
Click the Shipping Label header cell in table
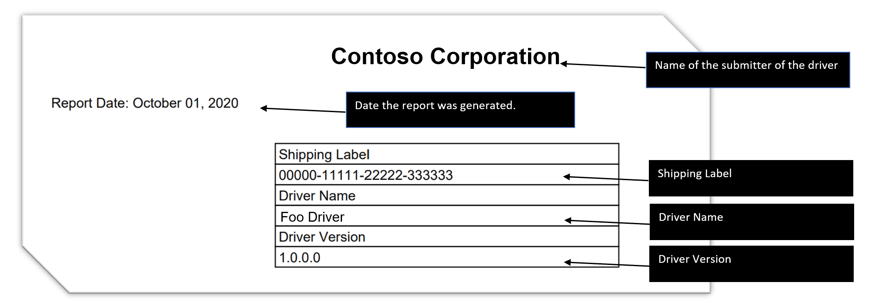pyautogui.click(x=447, y=154)
